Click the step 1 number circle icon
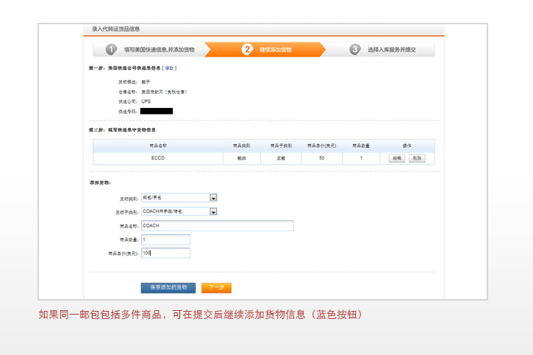 coord(111,49)
